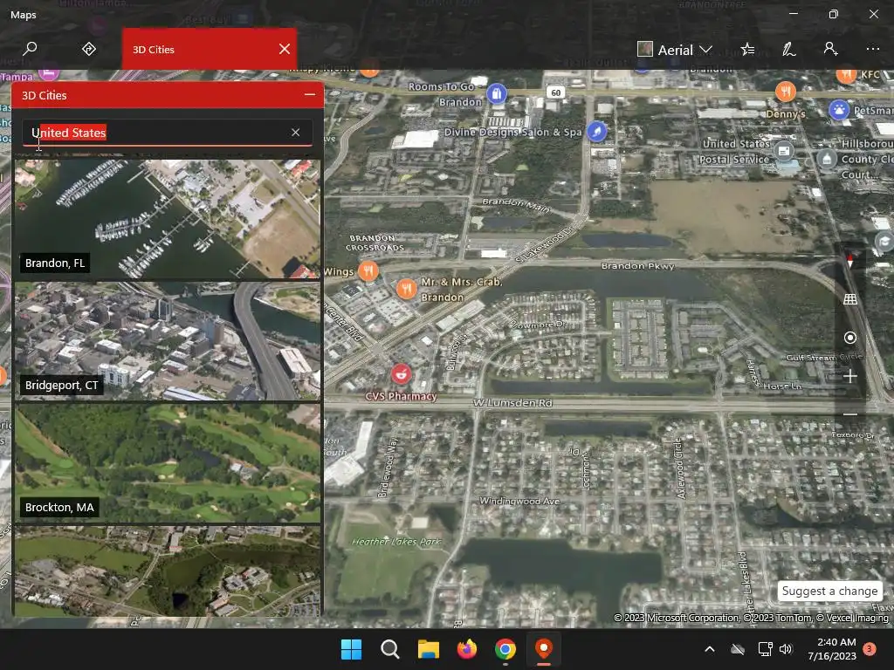Select the CVS Pharmacy map pin
This screenshot has height=670, width=894.
tap(401, 374)
